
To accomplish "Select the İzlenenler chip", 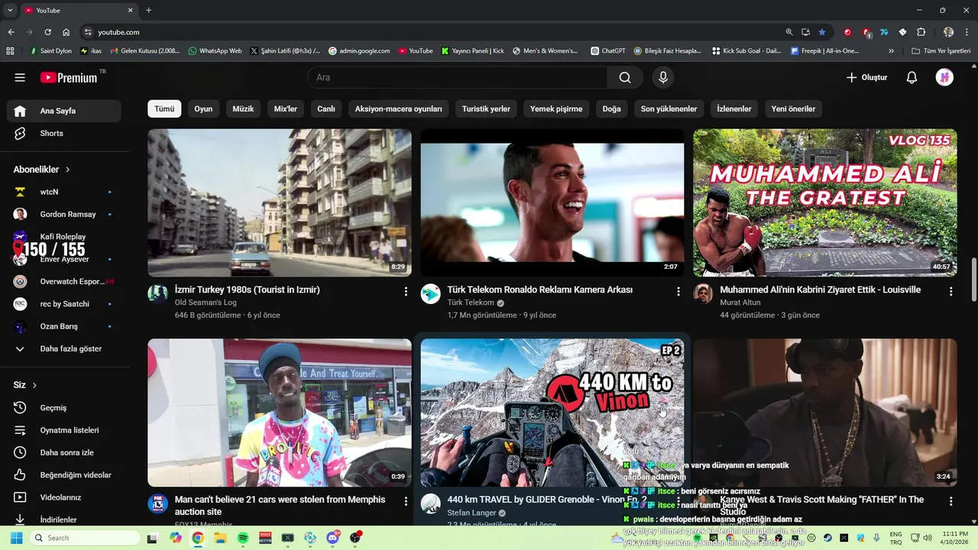I will pos(734,108).
